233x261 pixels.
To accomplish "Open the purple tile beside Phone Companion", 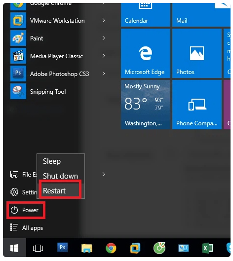I will coord(227,105).
